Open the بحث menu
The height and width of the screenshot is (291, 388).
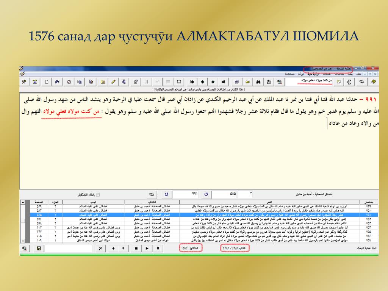click(x=350, y=74)
